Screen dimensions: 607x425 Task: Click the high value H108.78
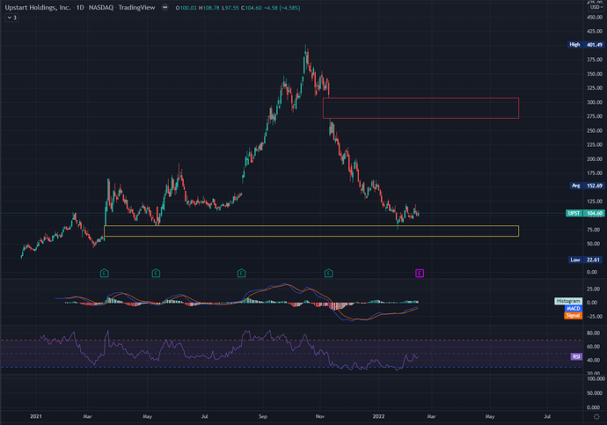tap(208, 8)
